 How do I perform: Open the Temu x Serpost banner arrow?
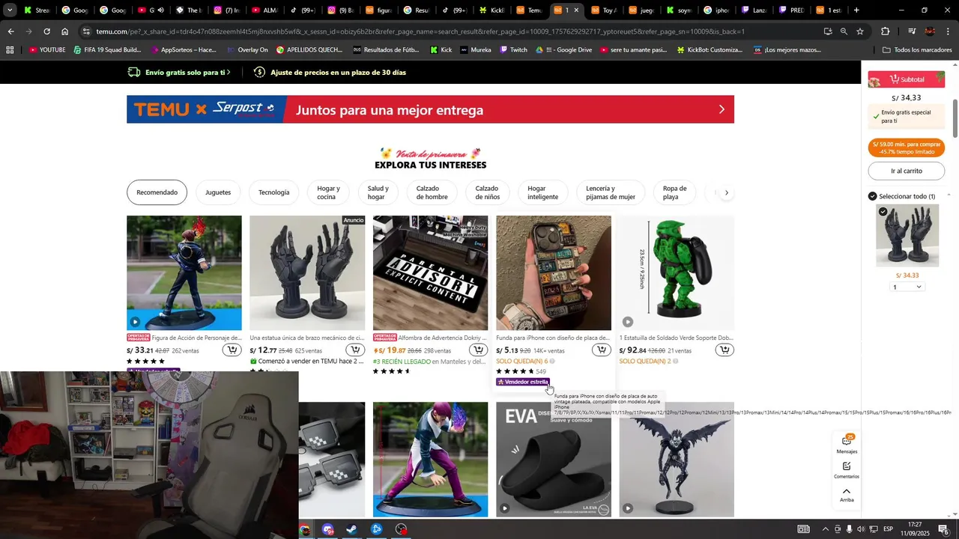point(721,109)
